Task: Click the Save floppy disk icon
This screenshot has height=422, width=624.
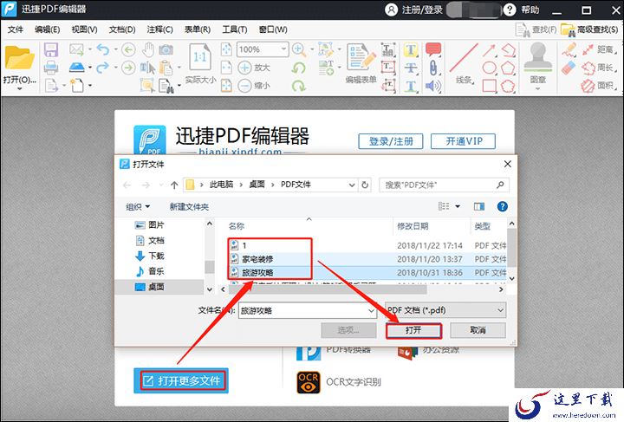Action: point(51,50)
